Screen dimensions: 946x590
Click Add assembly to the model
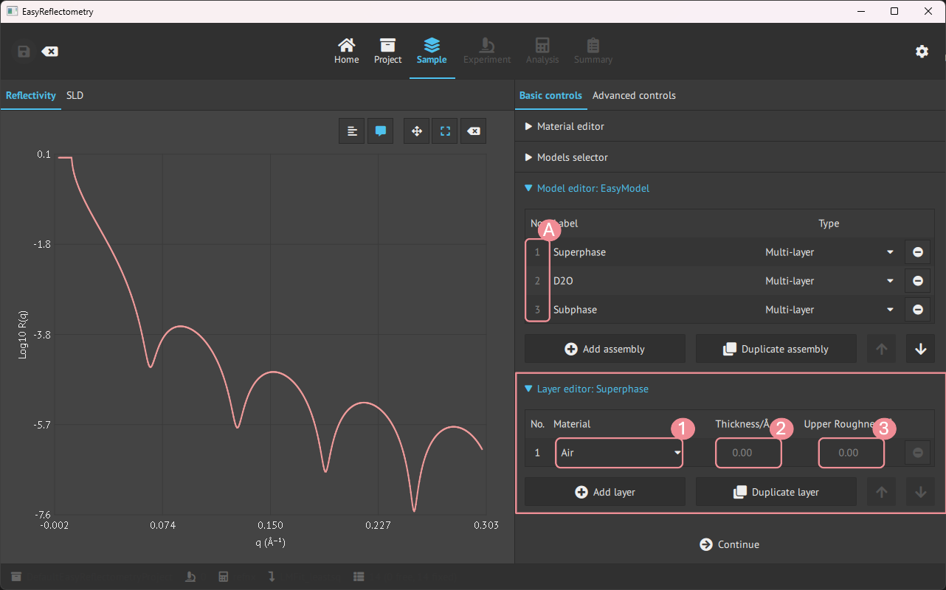pos(604,348)
